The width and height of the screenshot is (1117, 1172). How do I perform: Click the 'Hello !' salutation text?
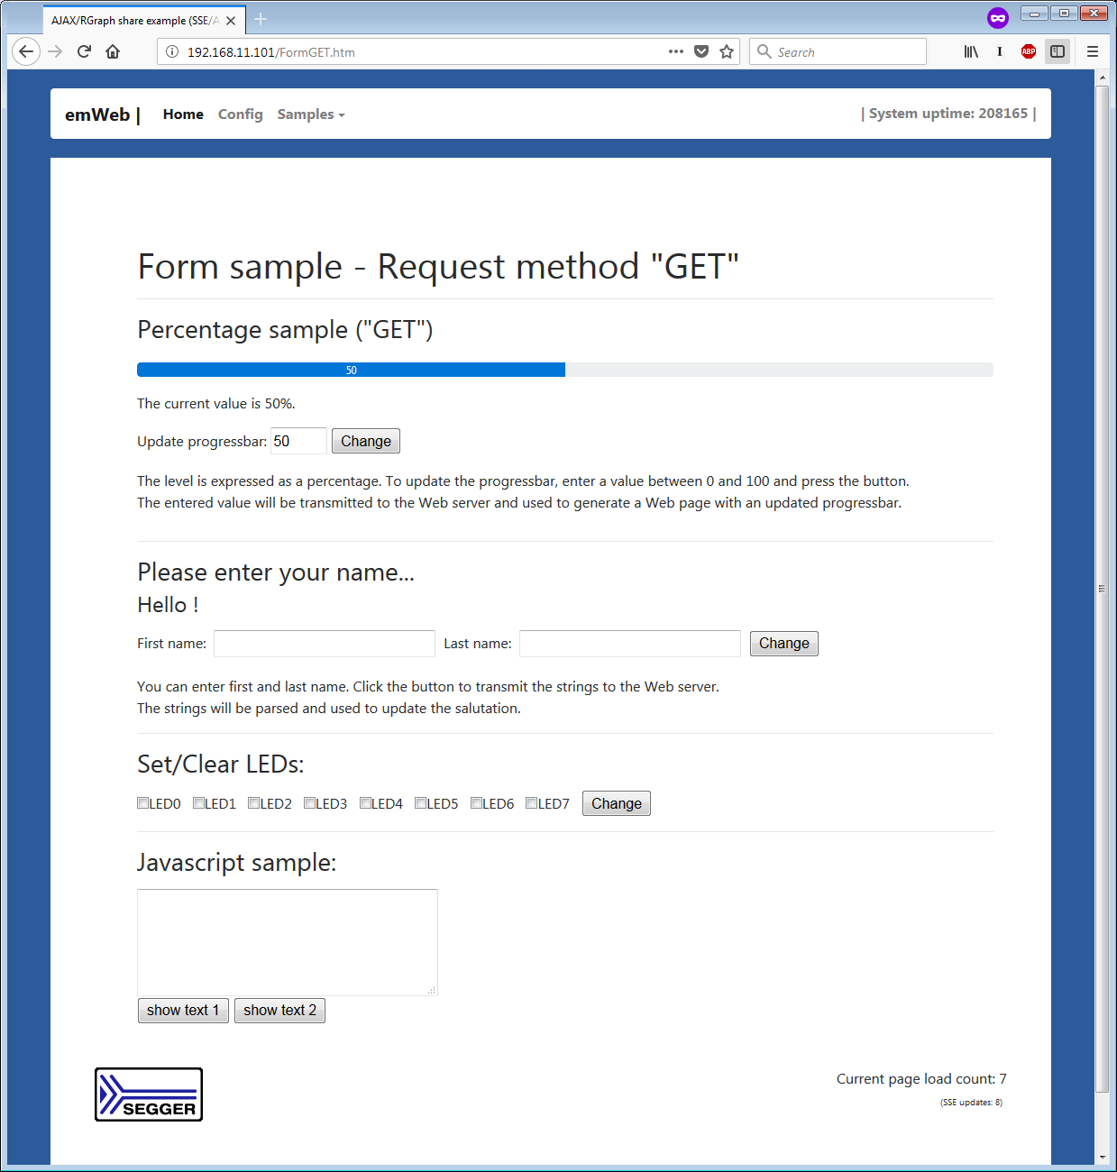(168, 605)
